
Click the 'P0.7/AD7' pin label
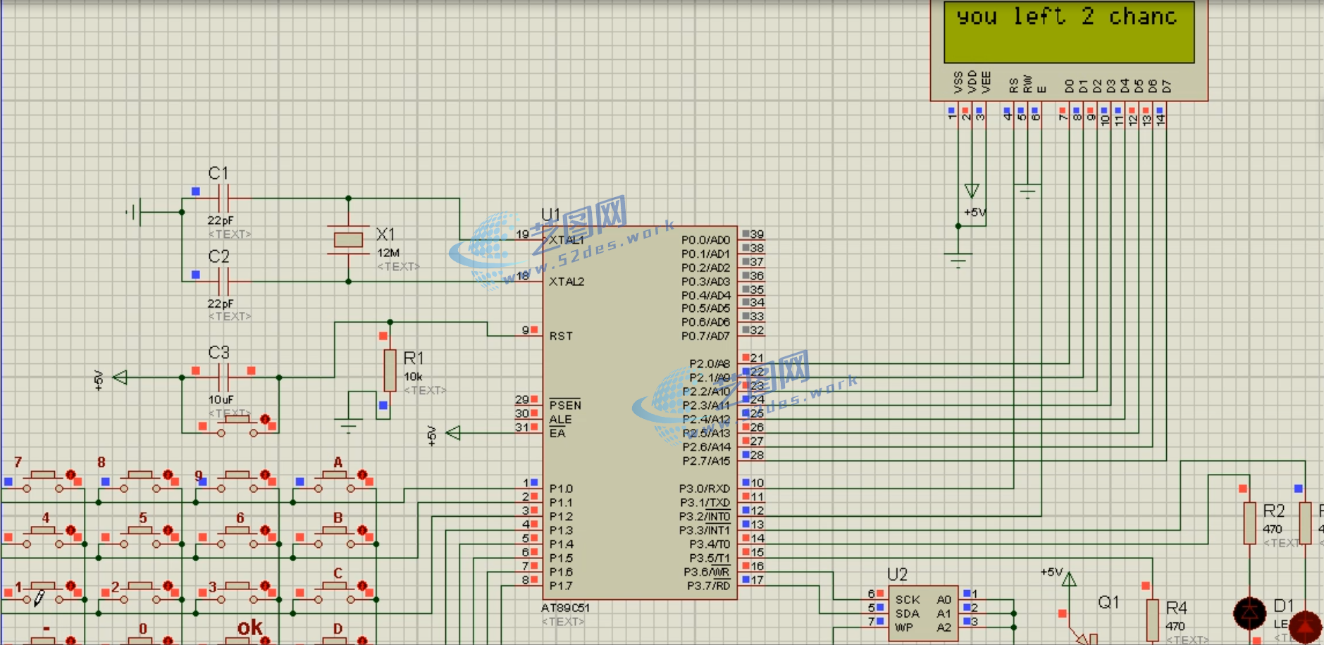coord(705,337)
